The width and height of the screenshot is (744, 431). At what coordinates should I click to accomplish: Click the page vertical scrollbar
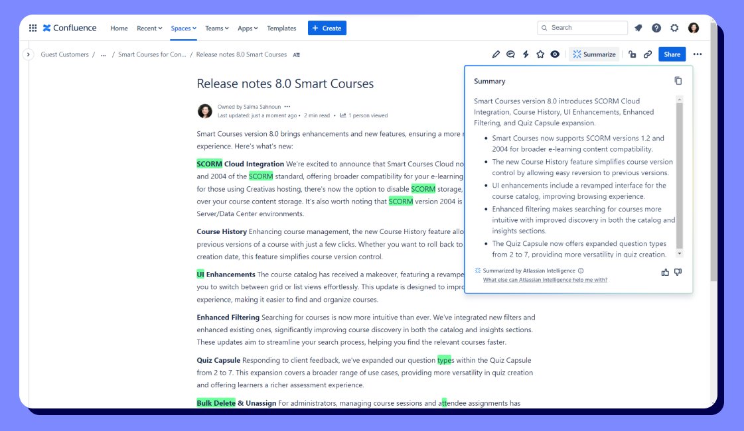[713, 152]
